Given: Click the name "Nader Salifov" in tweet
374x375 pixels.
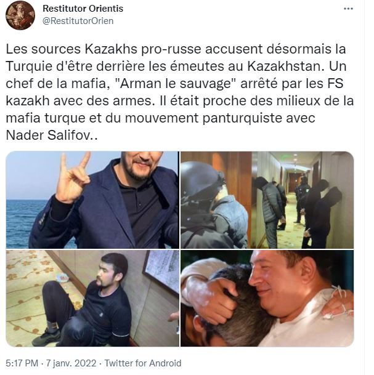Looking at the screenshot, I should 48,135.
